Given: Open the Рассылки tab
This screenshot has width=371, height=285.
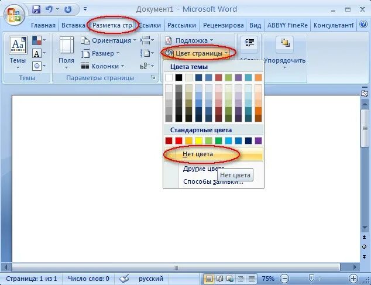Looking at the screenshot, I should pos(181,25).
